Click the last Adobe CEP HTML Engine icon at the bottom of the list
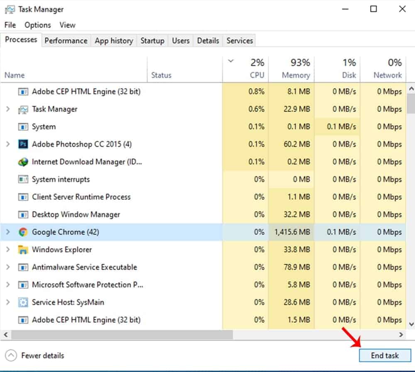 pos(23,320)
